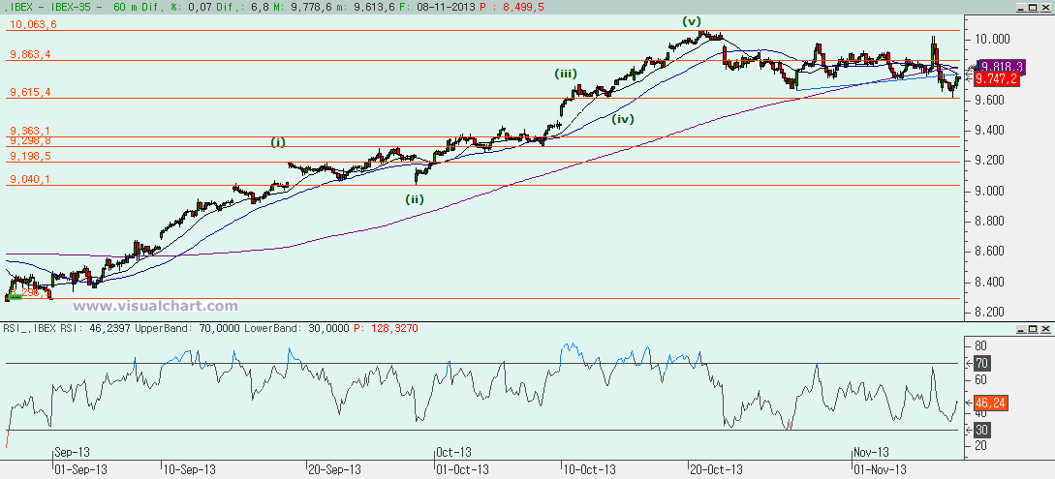Click the 20-Sep-13 date on time axis
Screen dimensions: 1055x479
[x=334, y=468]
